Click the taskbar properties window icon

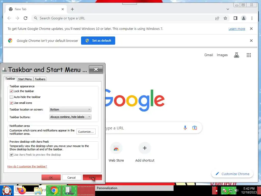[x=69, y=191]
